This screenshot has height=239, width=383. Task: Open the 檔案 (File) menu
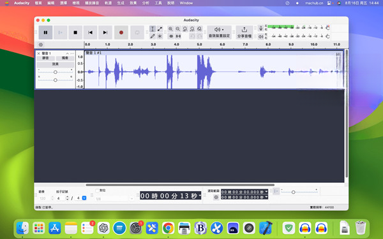click(x=38, y=3)
